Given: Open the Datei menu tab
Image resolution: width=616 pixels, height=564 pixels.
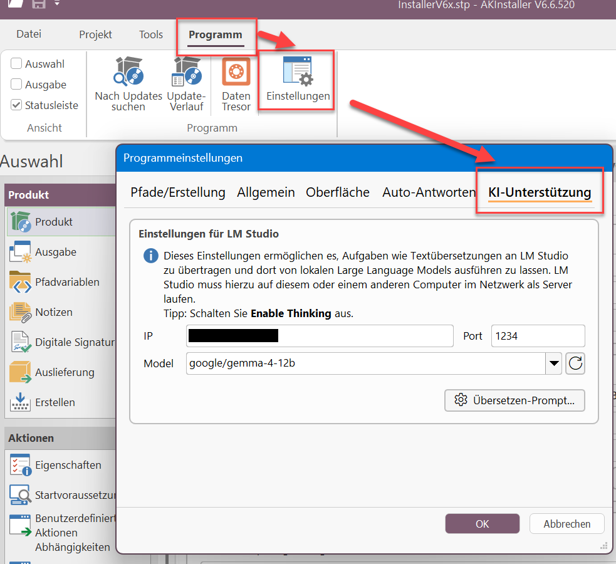Looking at the screenshot, I should [x=29, y=34].
